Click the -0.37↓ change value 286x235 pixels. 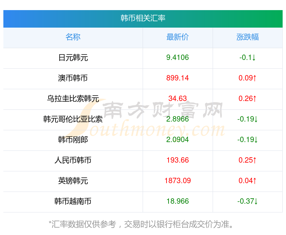tap(248, 201)
